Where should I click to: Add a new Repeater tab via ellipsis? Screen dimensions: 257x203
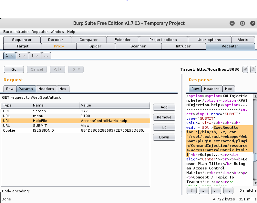click(46, 56)
